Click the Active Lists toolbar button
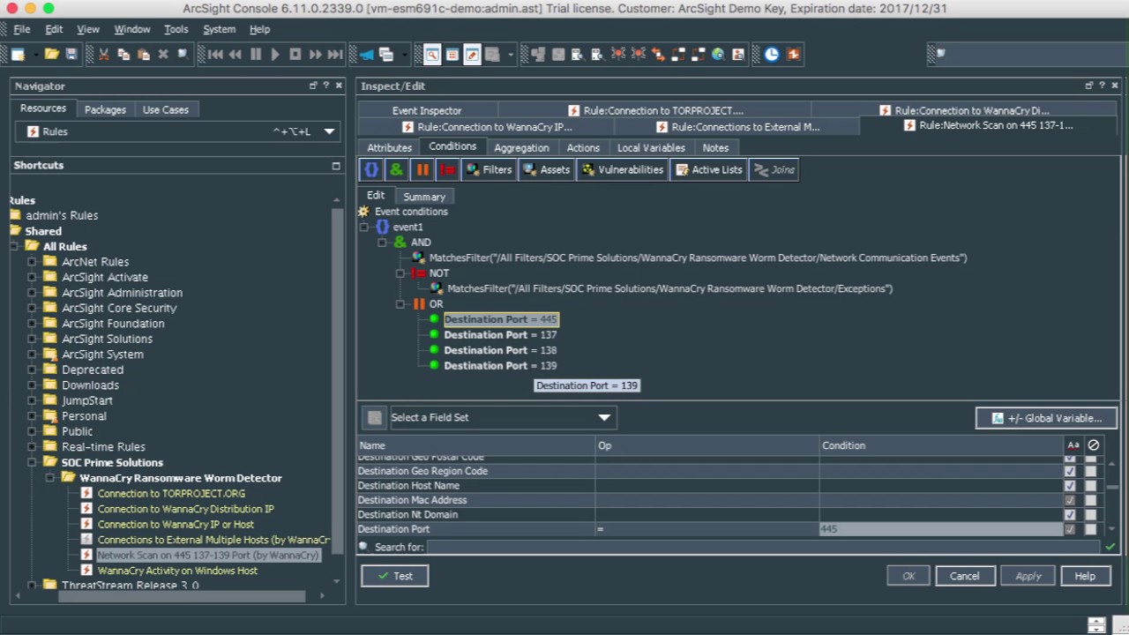 [x=708, y=169]
